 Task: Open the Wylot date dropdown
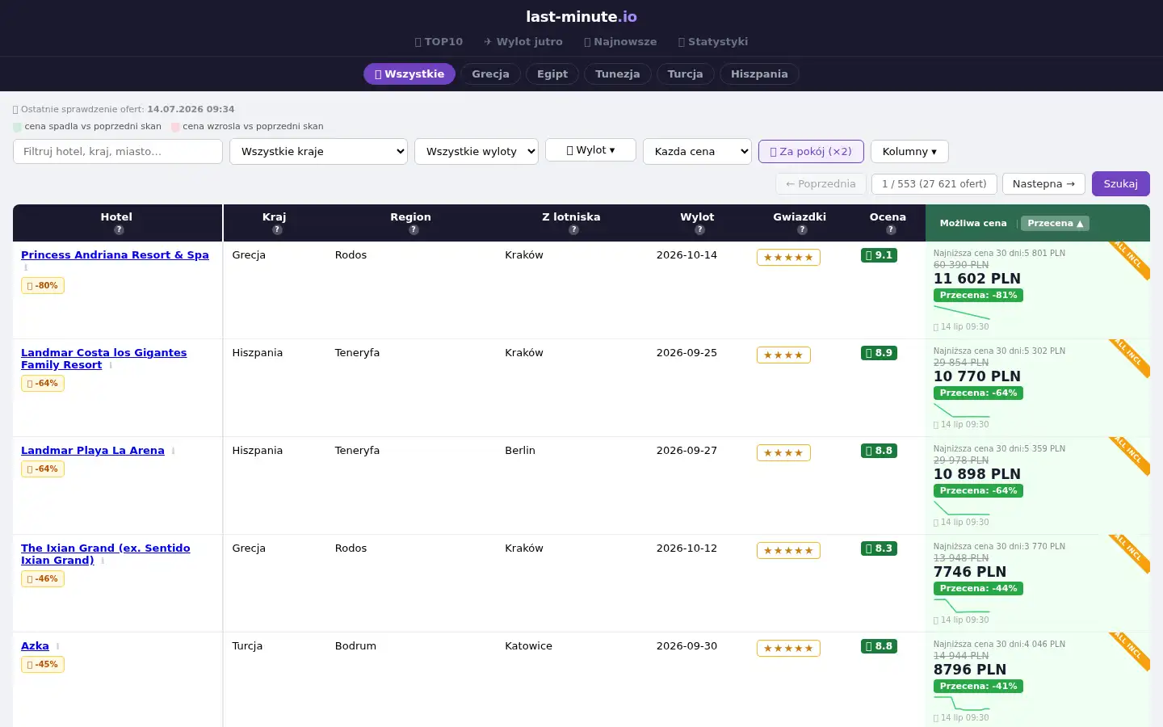pyautogui.click(x=590, y=150)
